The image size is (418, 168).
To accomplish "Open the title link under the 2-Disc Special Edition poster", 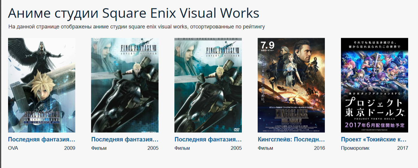I will [208, 139].
